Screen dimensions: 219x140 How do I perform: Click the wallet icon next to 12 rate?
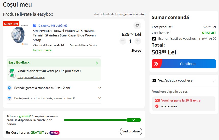coord(34,26)
